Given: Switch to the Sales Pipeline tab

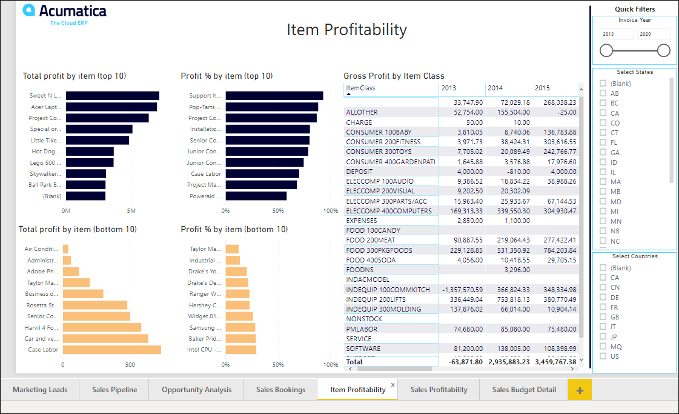Looking at the screenshot, I should [x=114, y=390].
